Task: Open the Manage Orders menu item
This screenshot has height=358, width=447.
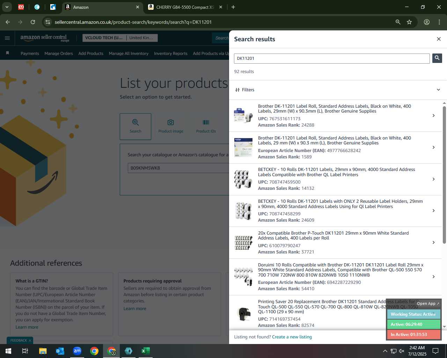Action: [x=59, y=53]
